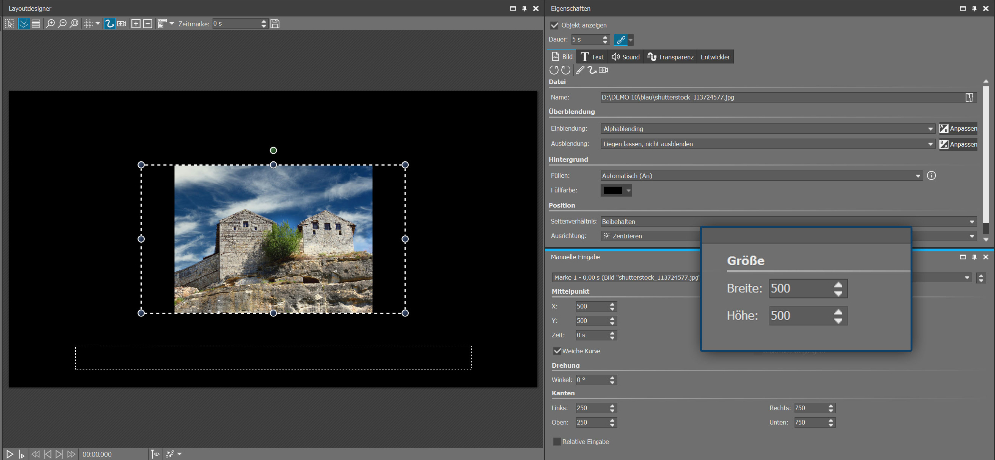Open the Sound tab
The width and height of the screenshot is (995, 460).
click(x=626, y=57)
